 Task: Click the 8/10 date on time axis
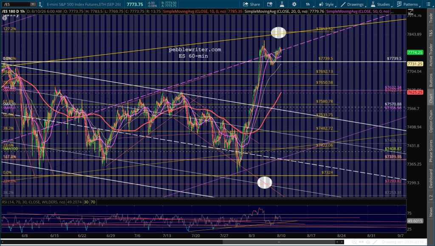click(281, 236)
